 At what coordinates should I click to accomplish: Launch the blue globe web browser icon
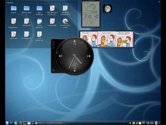[x=16, y=123]
